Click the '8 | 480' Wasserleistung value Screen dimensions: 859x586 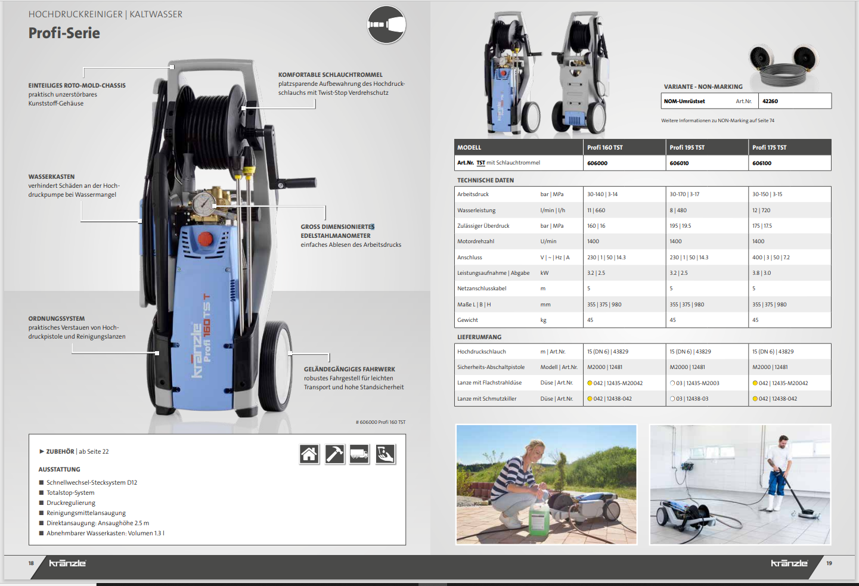point(678,210)
